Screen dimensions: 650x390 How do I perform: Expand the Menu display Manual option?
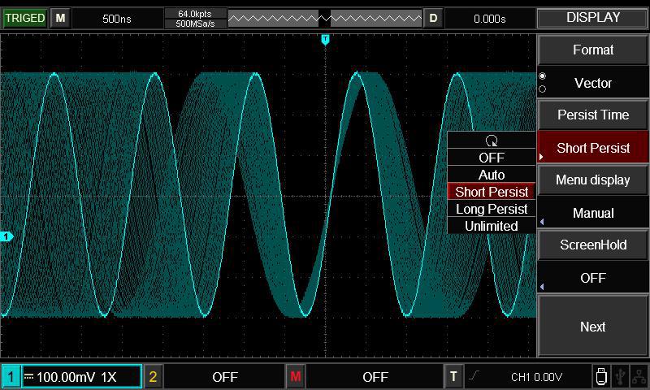tap(593, 213)
